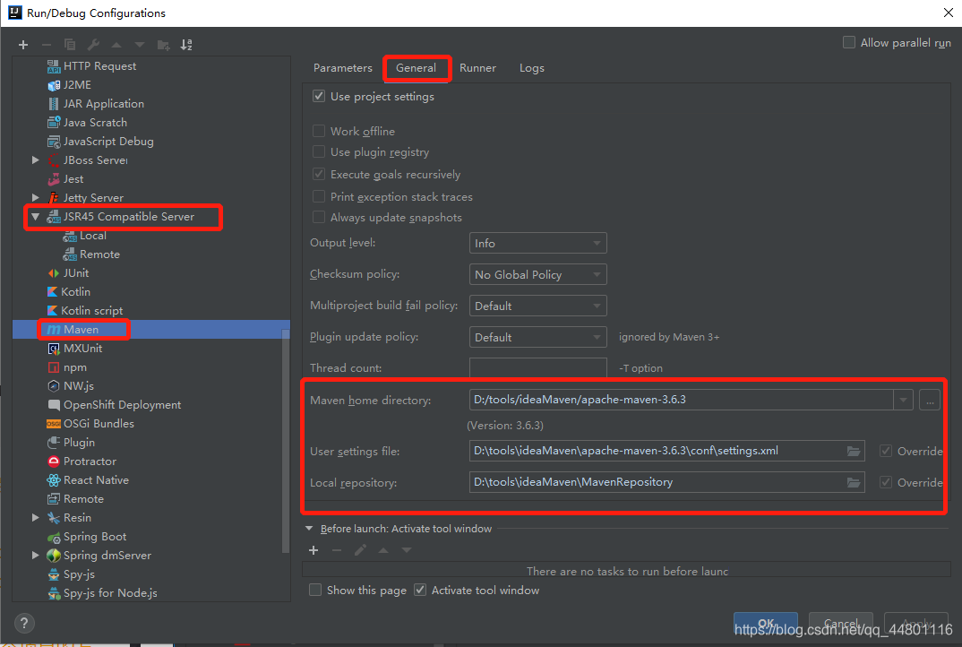
Task: Check Show this page option
Action: (315, 590)
